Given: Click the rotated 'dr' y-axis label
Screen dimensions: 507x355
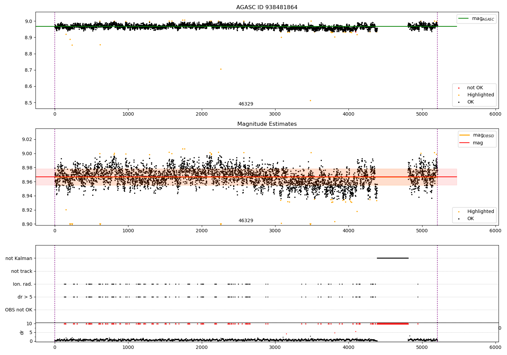Looking at the screenshot, I should pos(22,332).
